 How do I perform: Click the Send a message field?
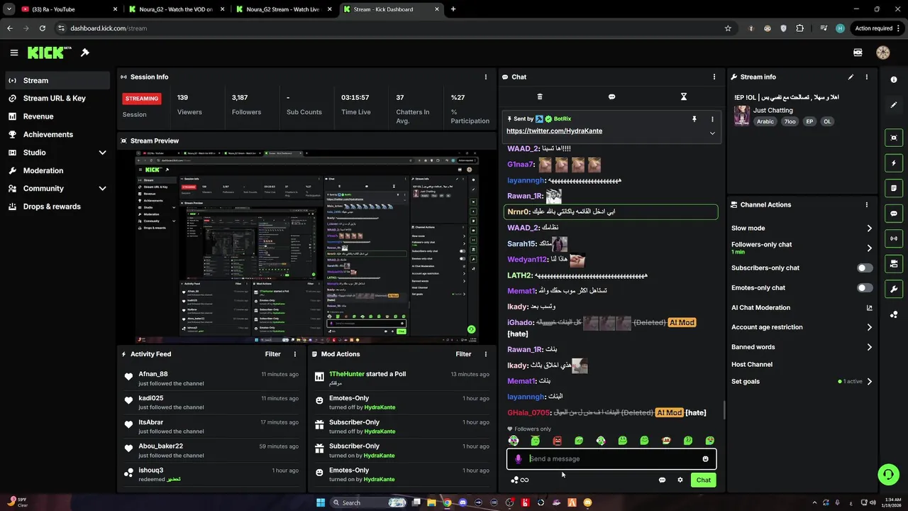pyautogui.click(x=611, y=459)
